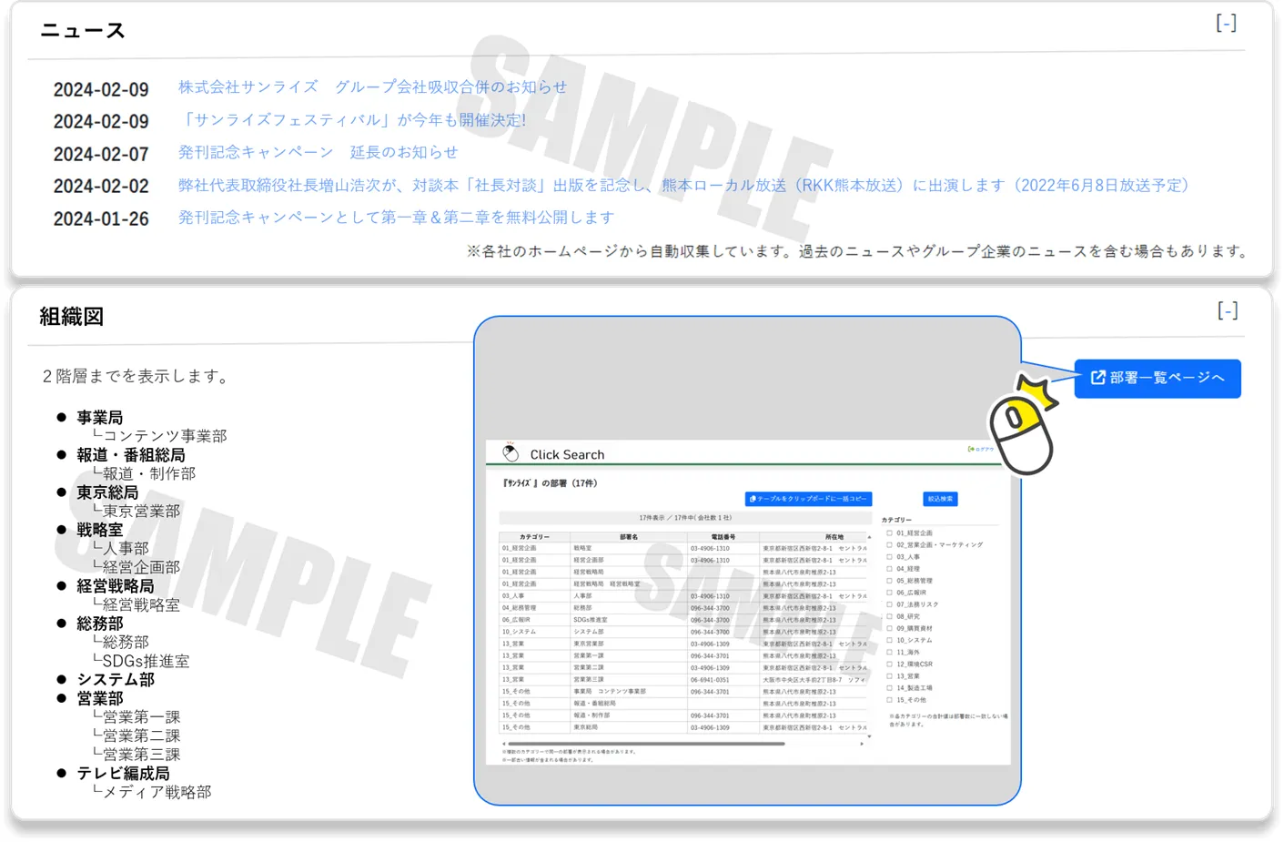Open the サンライズフェスティバル news link
This screenshot has width=1284, height=842.
(x=352, y=120)
